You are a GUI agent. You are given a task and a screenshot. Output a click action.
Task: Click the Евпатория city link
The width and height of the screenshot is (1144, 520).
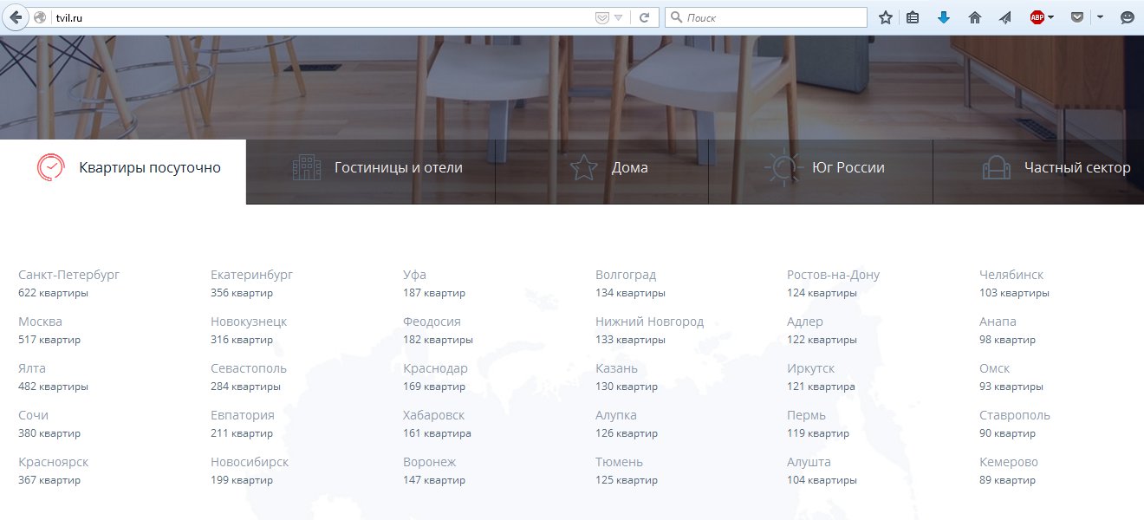click(x=243, y=415)
